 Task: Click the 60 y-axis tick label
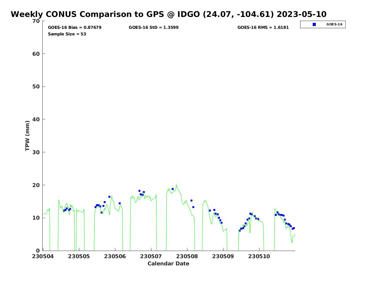(x=36, y=54)
